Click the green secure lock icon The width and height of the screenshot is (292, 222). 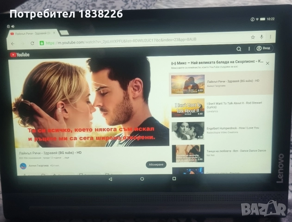[42, 43]
